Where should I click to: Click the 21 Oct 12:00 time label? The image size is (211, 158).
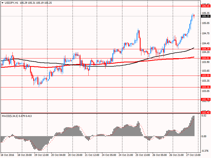point(92,155)
